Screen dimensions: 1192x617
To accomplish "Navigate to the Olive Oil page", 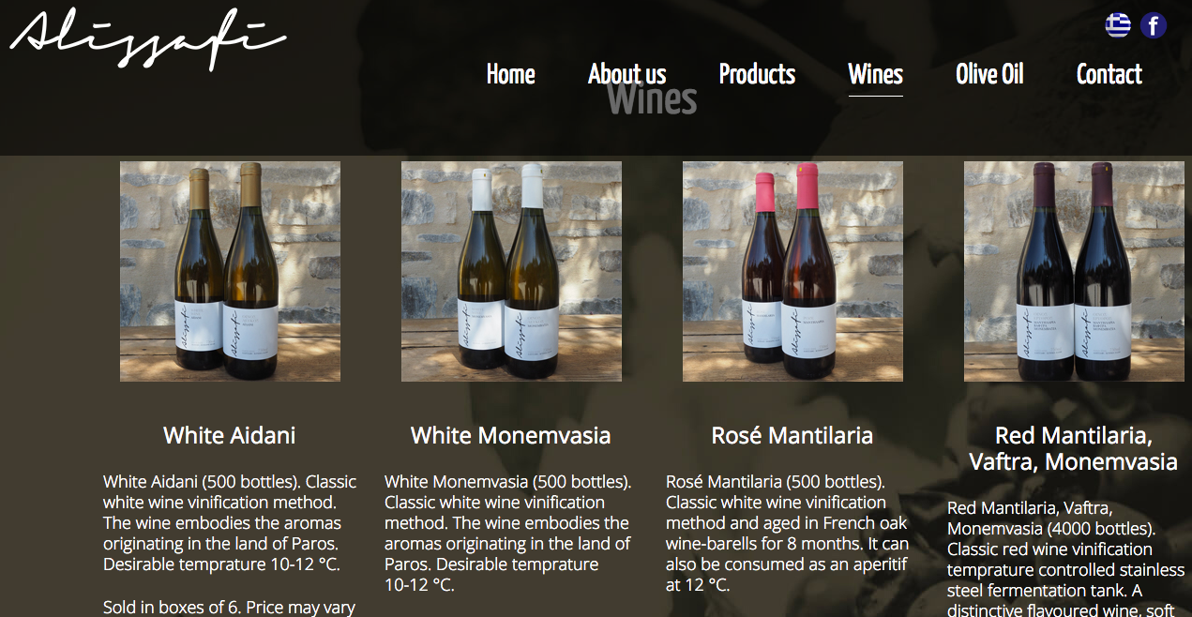I will click(x=989, y=75).
